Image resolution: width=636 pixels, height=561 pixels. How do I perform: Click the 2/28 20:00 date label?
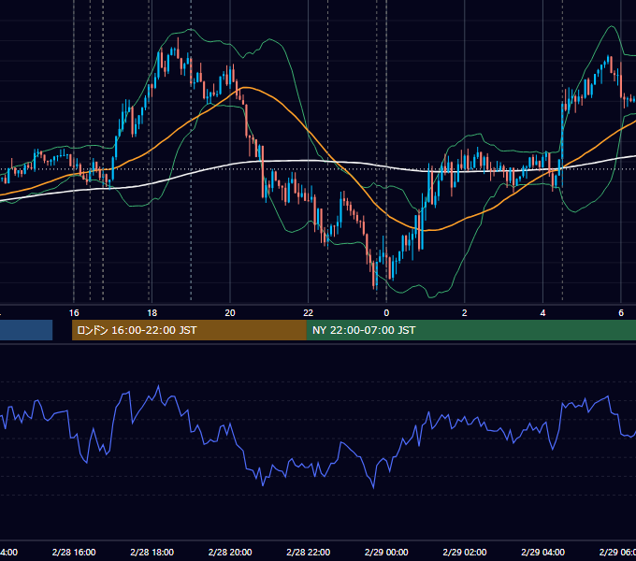(x=230, y=552)
